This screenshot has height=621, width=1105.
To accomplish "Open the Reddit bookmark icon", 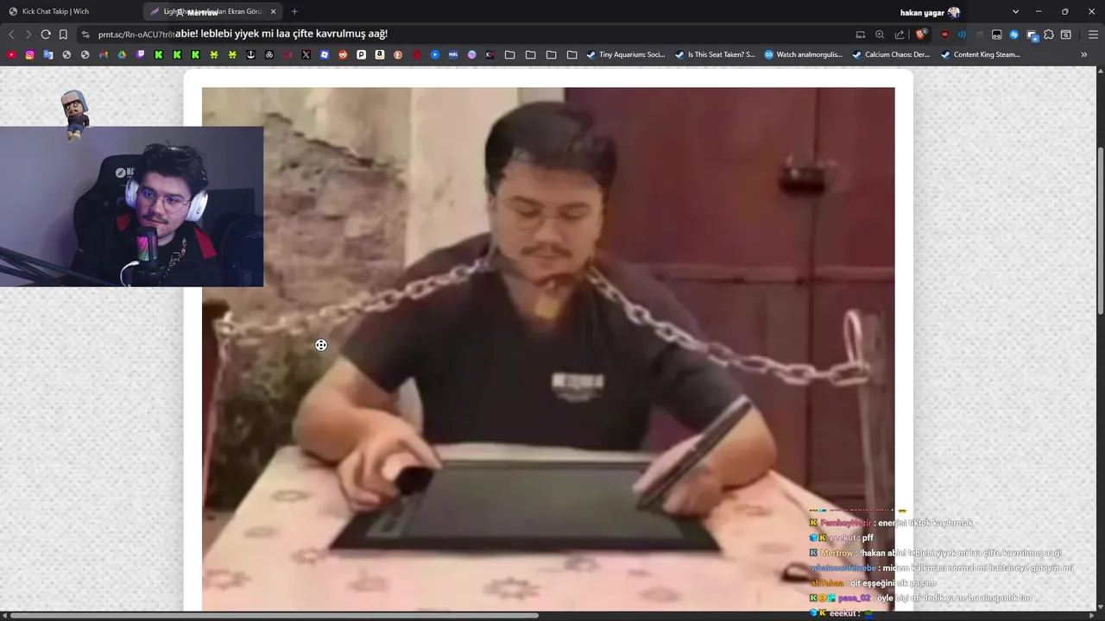I will coord(343,54).
